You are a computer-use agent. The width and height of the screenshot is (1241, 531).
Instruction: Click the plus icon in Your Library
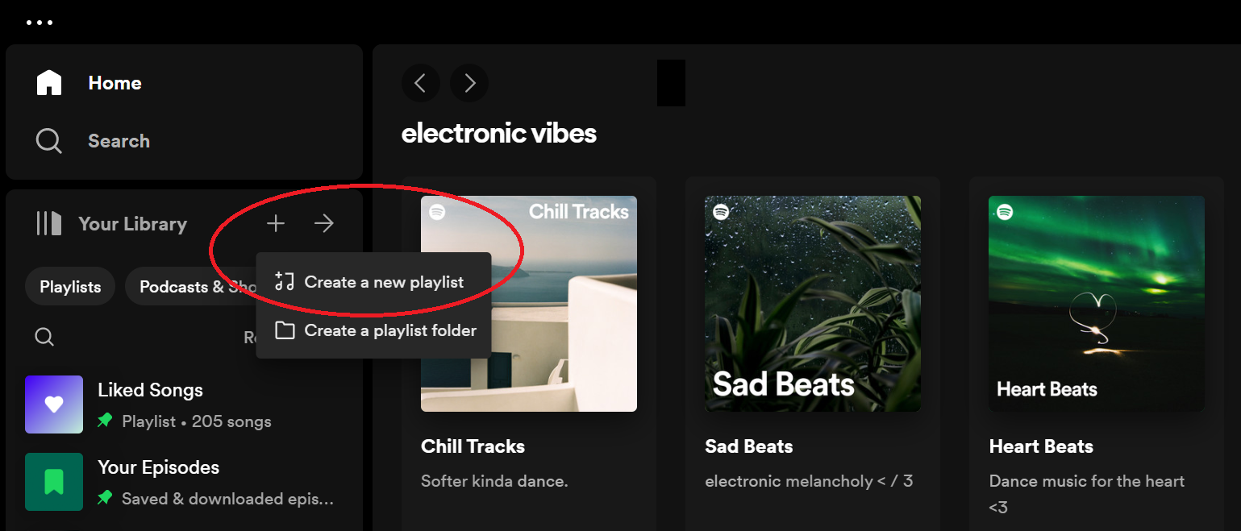coord(275,223)
